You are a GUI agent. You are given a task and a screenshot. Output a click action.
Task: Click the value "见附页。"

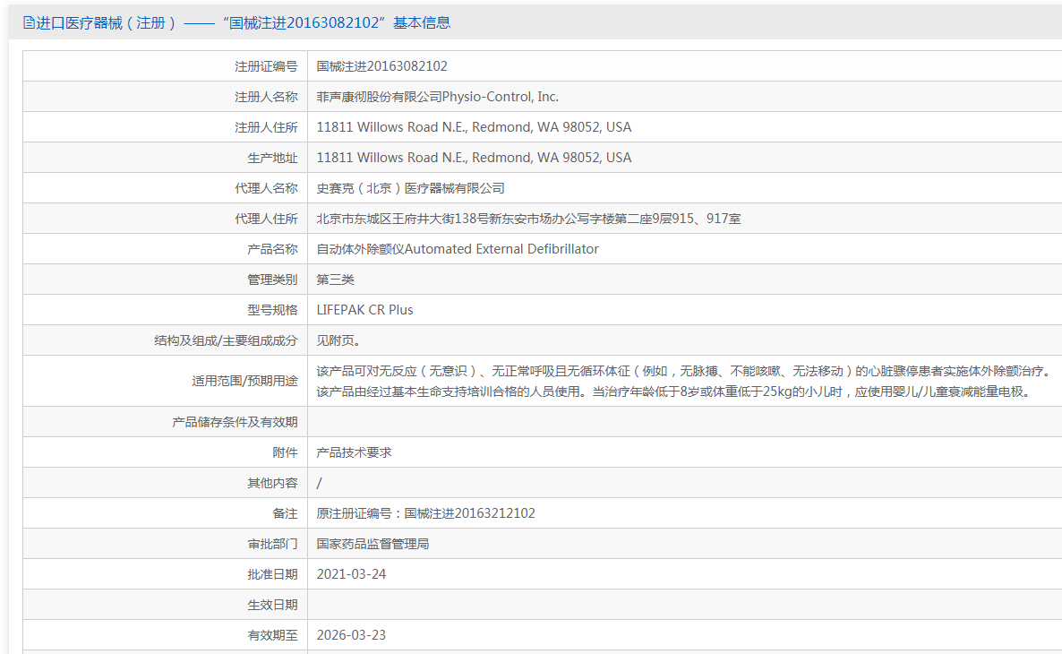[x=338, y=341]
